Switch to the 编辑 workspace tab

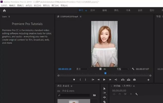[104, 11]
